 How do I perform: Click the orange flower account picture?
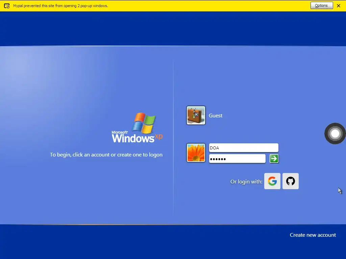(x=196, y=153)
